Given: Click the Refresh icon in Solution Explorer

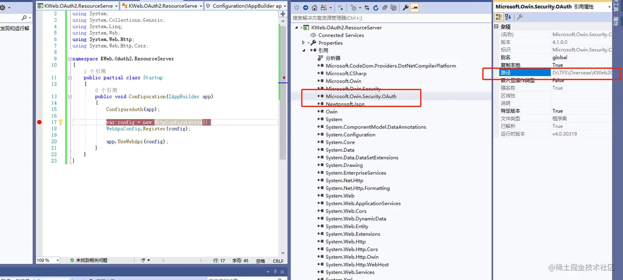Looking at the screenshot, I should click(375, 7).
